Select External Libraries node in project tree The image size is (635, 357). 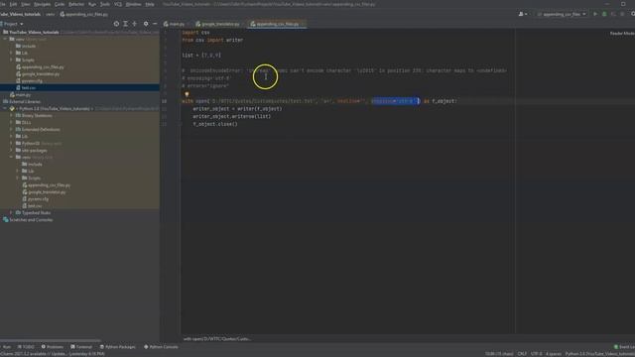tap(22, 101)
